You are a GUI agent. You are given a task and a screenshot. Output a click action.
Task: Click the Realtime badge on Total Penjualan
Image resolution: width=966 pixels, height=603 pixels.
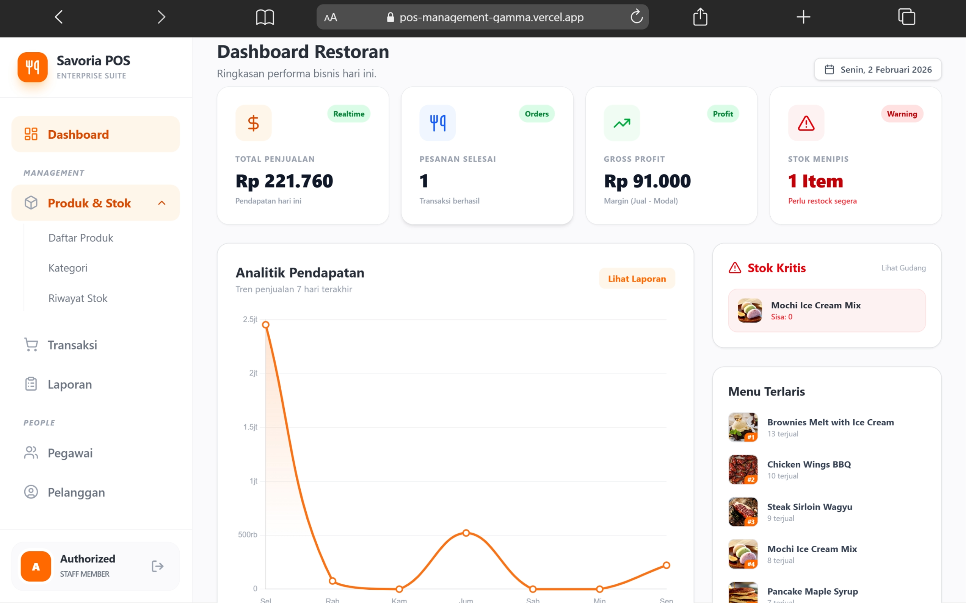(348, 114)
